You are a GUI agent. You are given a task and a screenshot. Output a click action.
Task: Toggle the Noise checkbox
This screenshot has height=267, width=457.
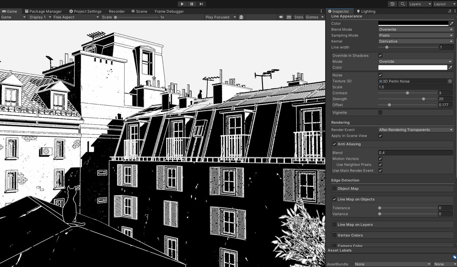380,75
